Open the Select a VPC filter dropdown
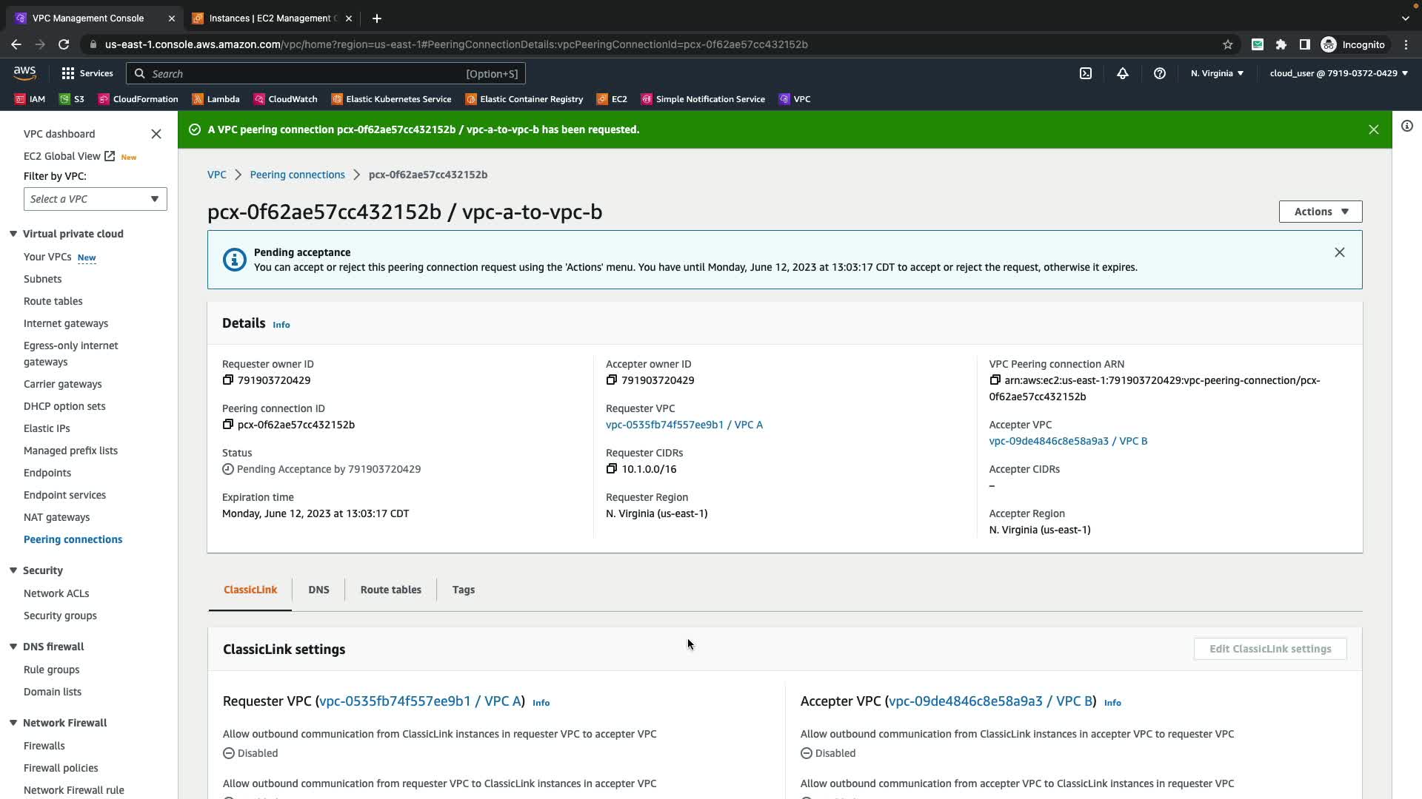This screenshot has width=1422, height=799. (95, 199)
